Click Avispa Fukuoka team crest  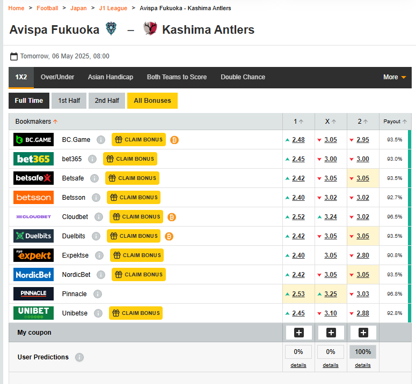[111, 28]
